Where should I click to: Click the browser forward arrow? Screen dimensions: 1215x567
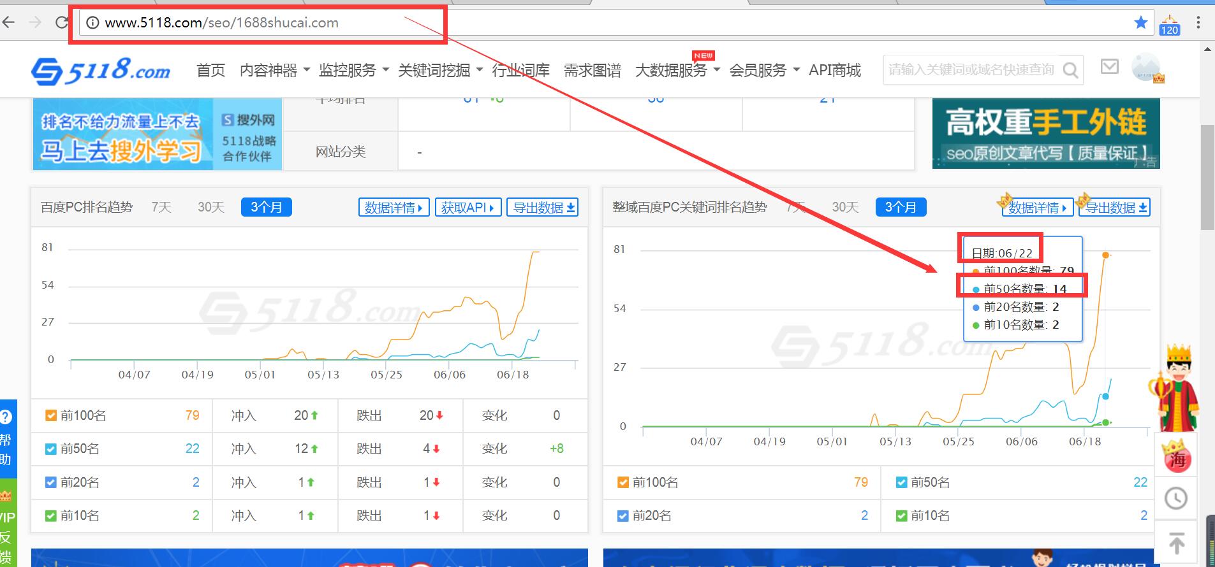[x=35, y=23]
